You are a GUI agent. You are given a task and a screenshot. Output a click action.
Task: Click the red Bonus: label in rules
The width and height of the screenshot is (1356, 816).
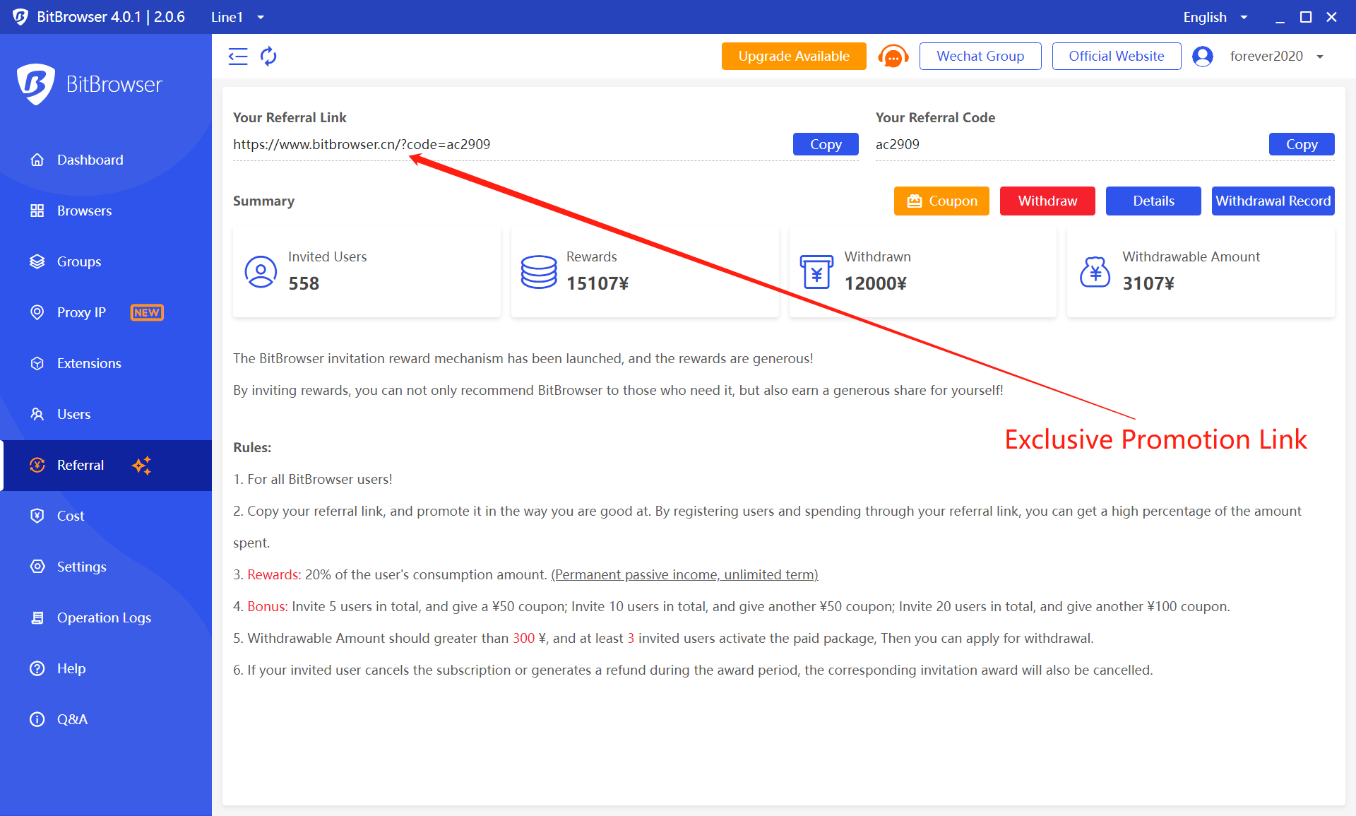(268, 606)
